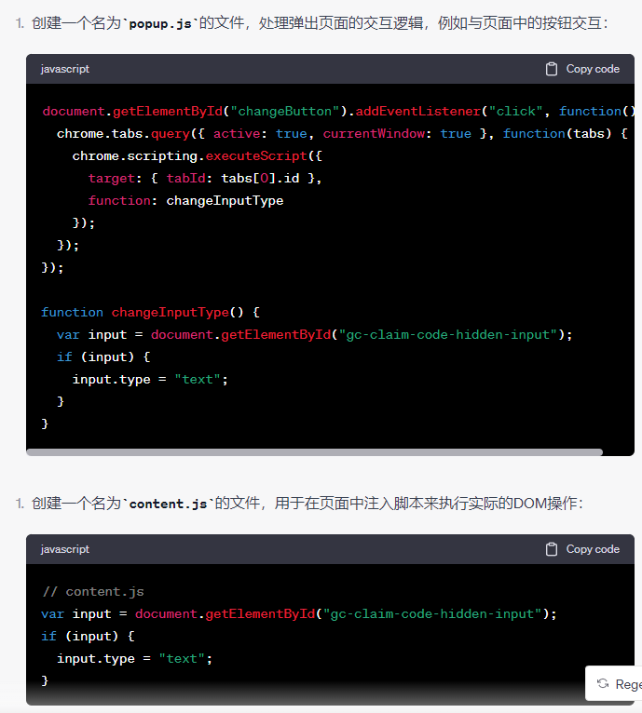The height and width of the screenshot is (713, 642).
Task: Click "function: changeInputType" line
Action: click(x=185, y=200)
